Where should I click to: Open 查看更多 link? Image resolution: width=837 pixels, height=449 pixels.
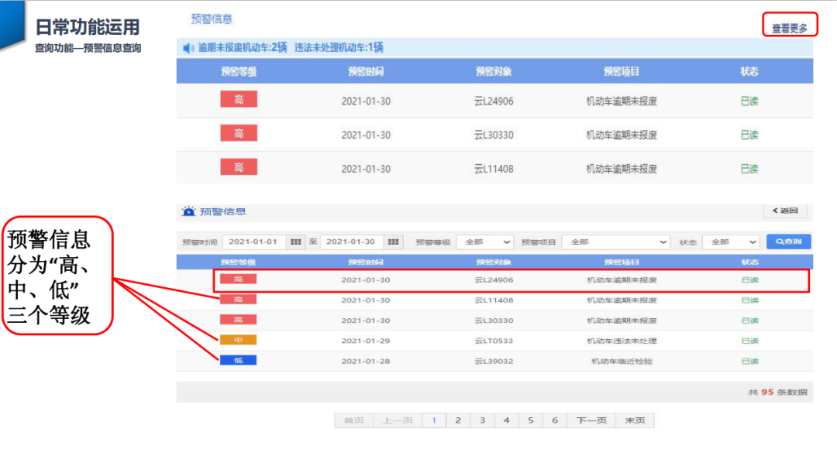point(789,29)
